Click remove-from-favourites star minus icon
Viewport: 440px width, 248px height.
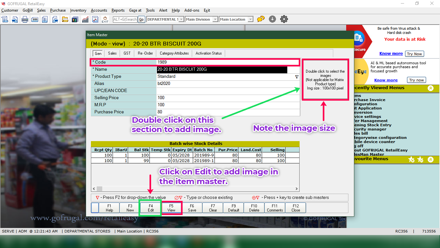pos(420,160)
